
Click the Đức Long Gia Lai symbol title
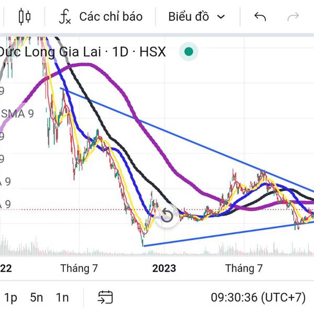click(82, 52)
